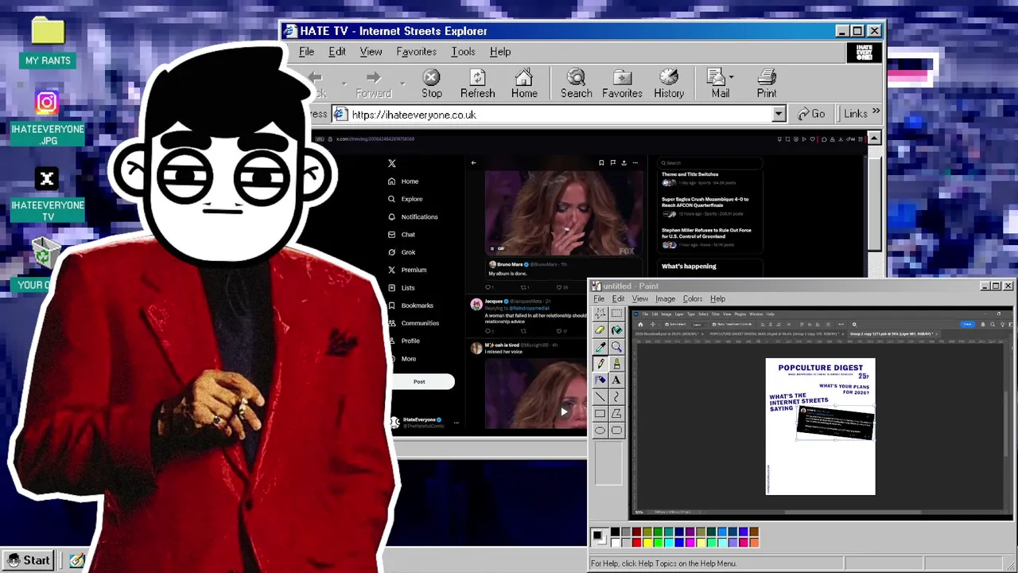The image size is (1018, 573).
Task: Select the Pencil tool in Paint
Action: pyautogui.click(x=600, y=364)
